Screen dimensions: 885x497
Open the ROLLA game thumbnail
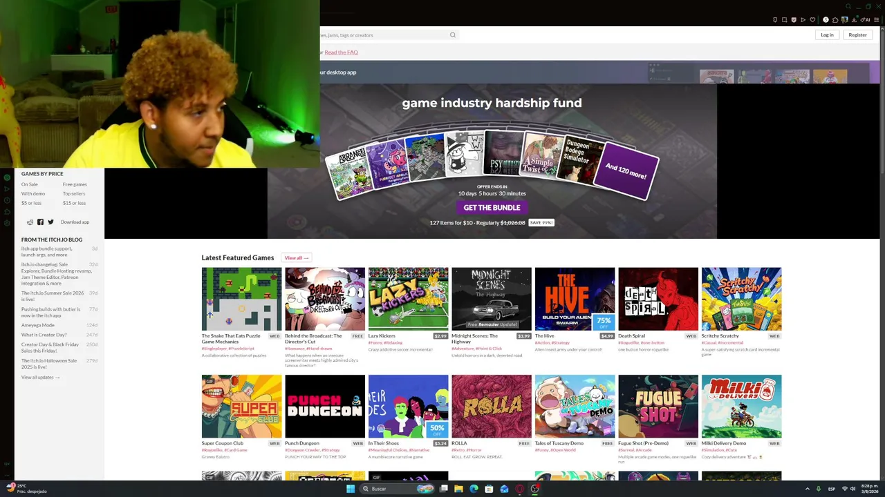tap(492, 407)
